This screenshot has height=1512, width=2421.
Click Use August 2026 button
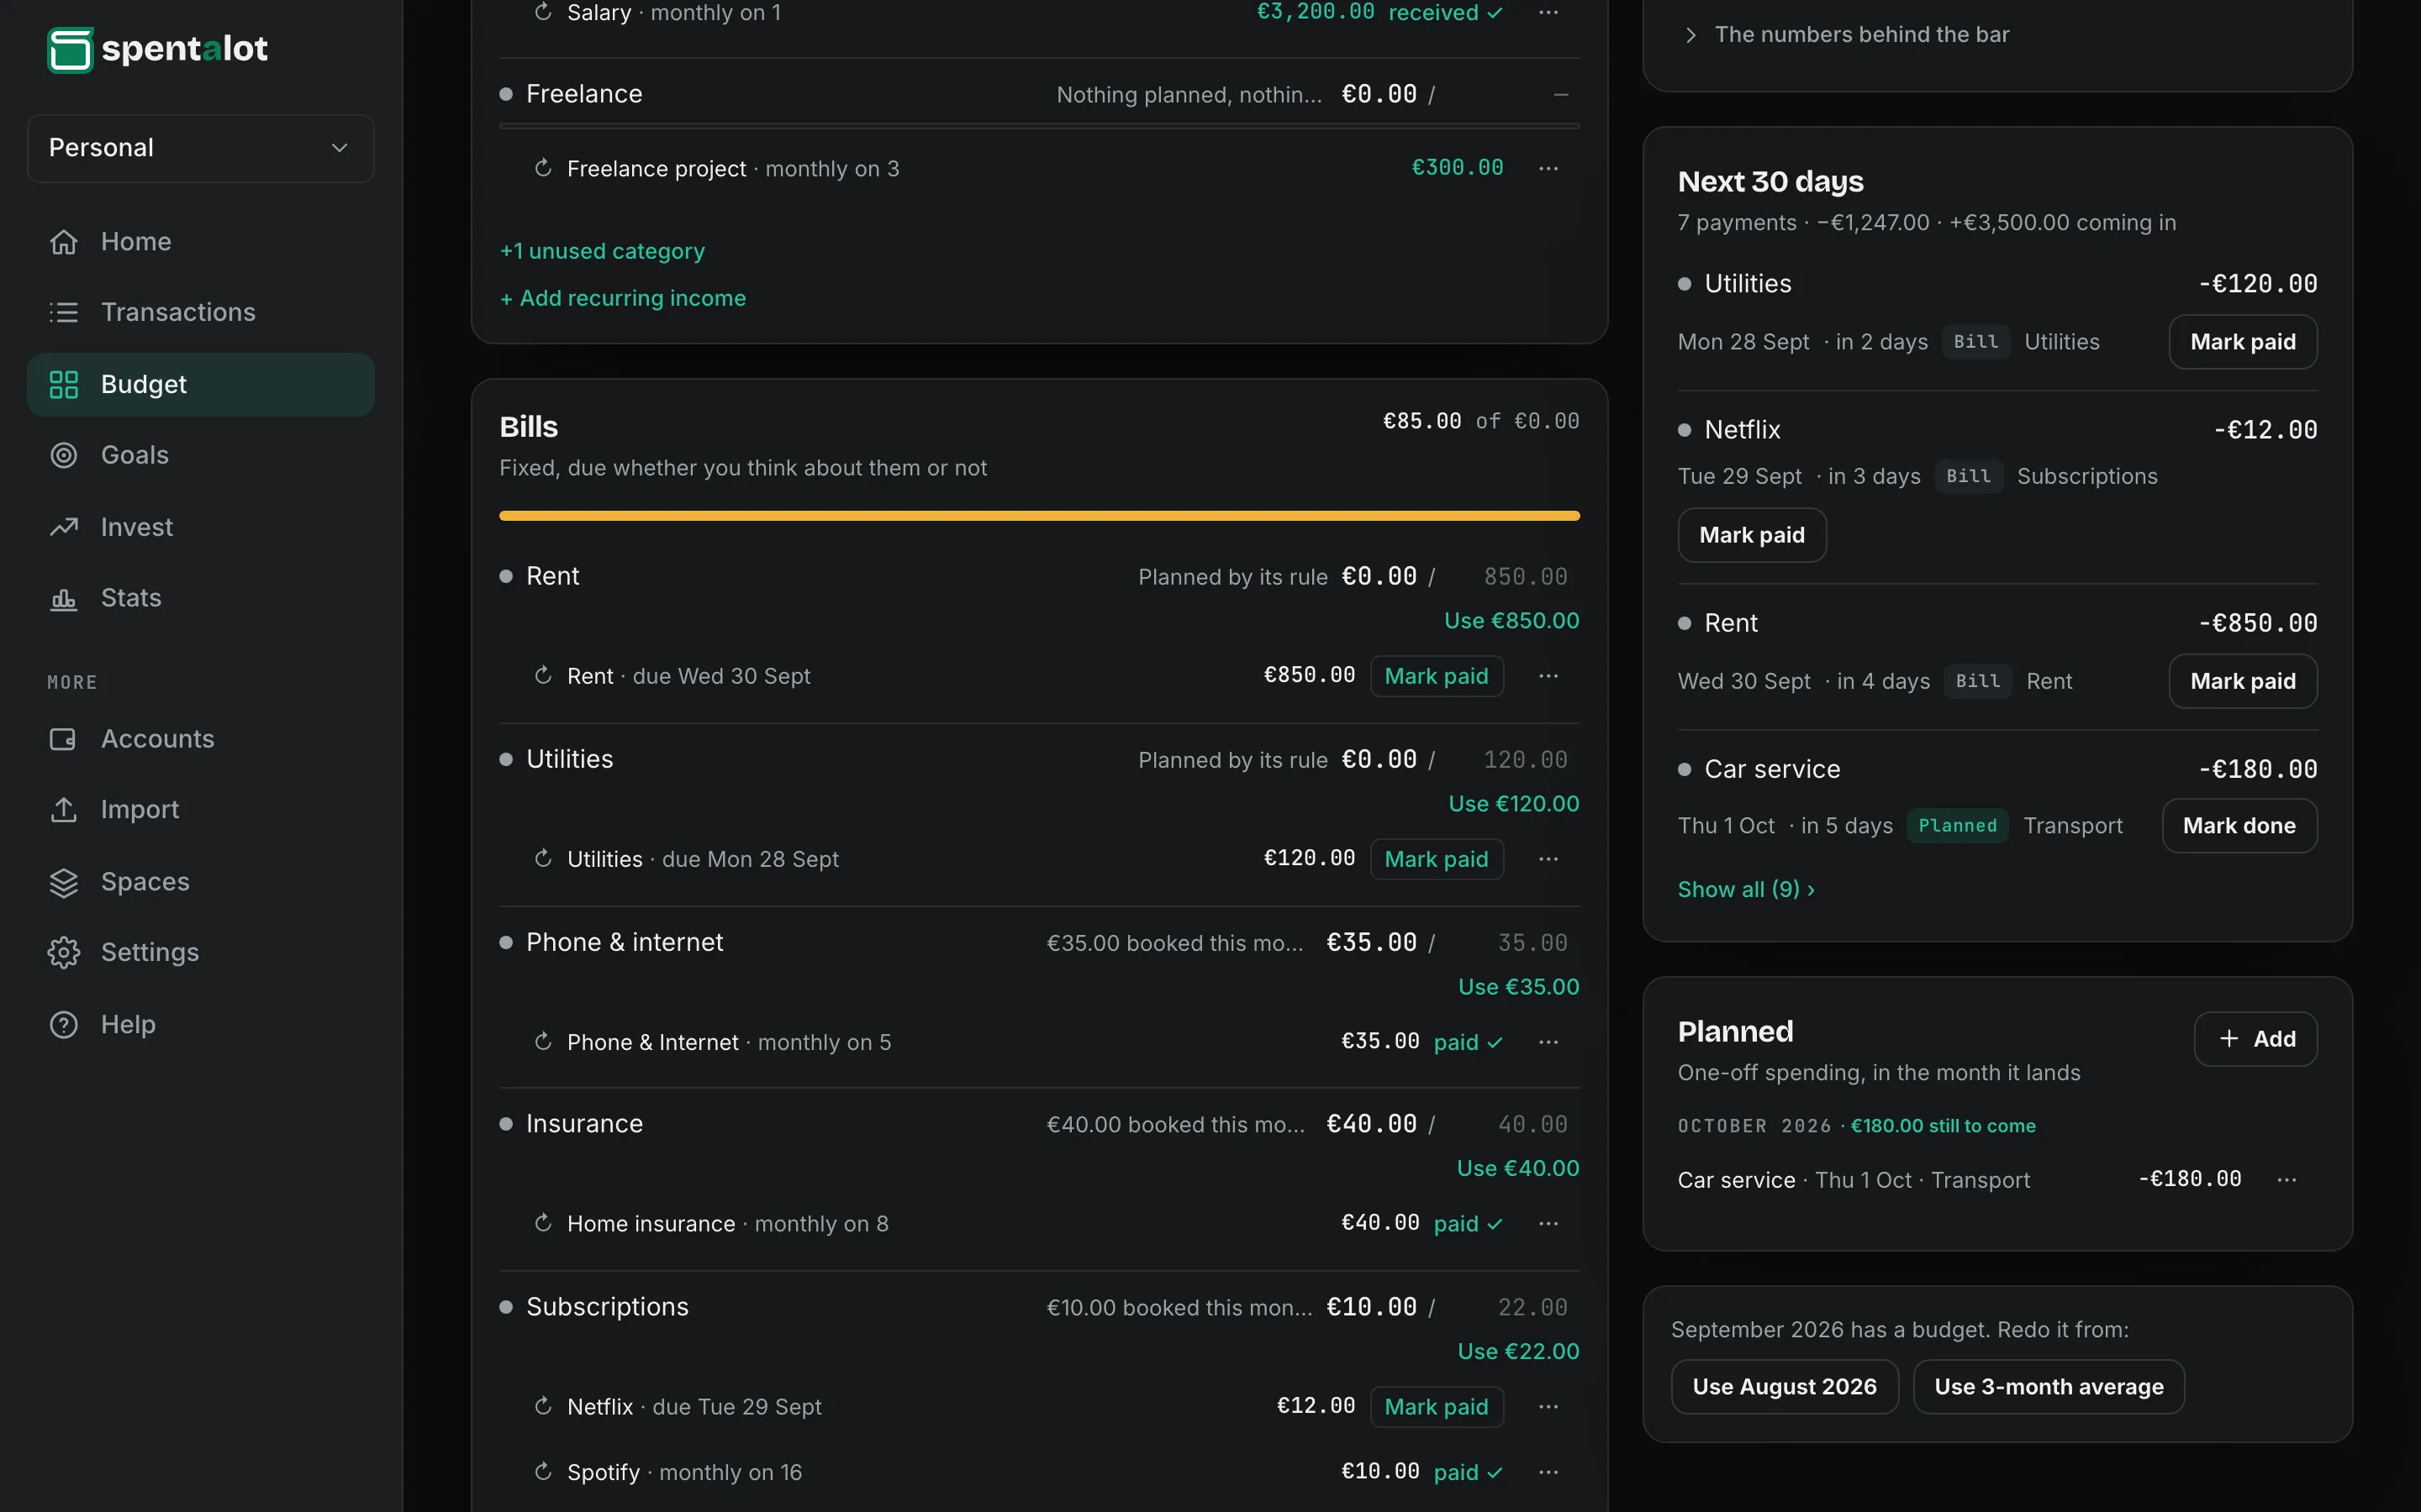(x=1784, y=1387)
